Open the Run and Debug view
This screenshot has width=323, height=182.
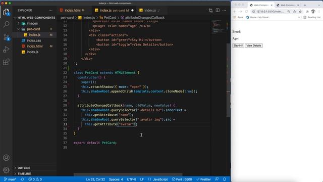6,50
